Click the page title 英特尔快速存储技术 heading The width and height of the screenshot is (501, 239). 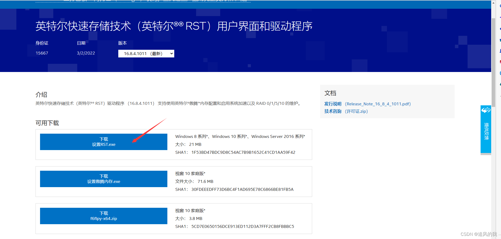click(174, 26)
